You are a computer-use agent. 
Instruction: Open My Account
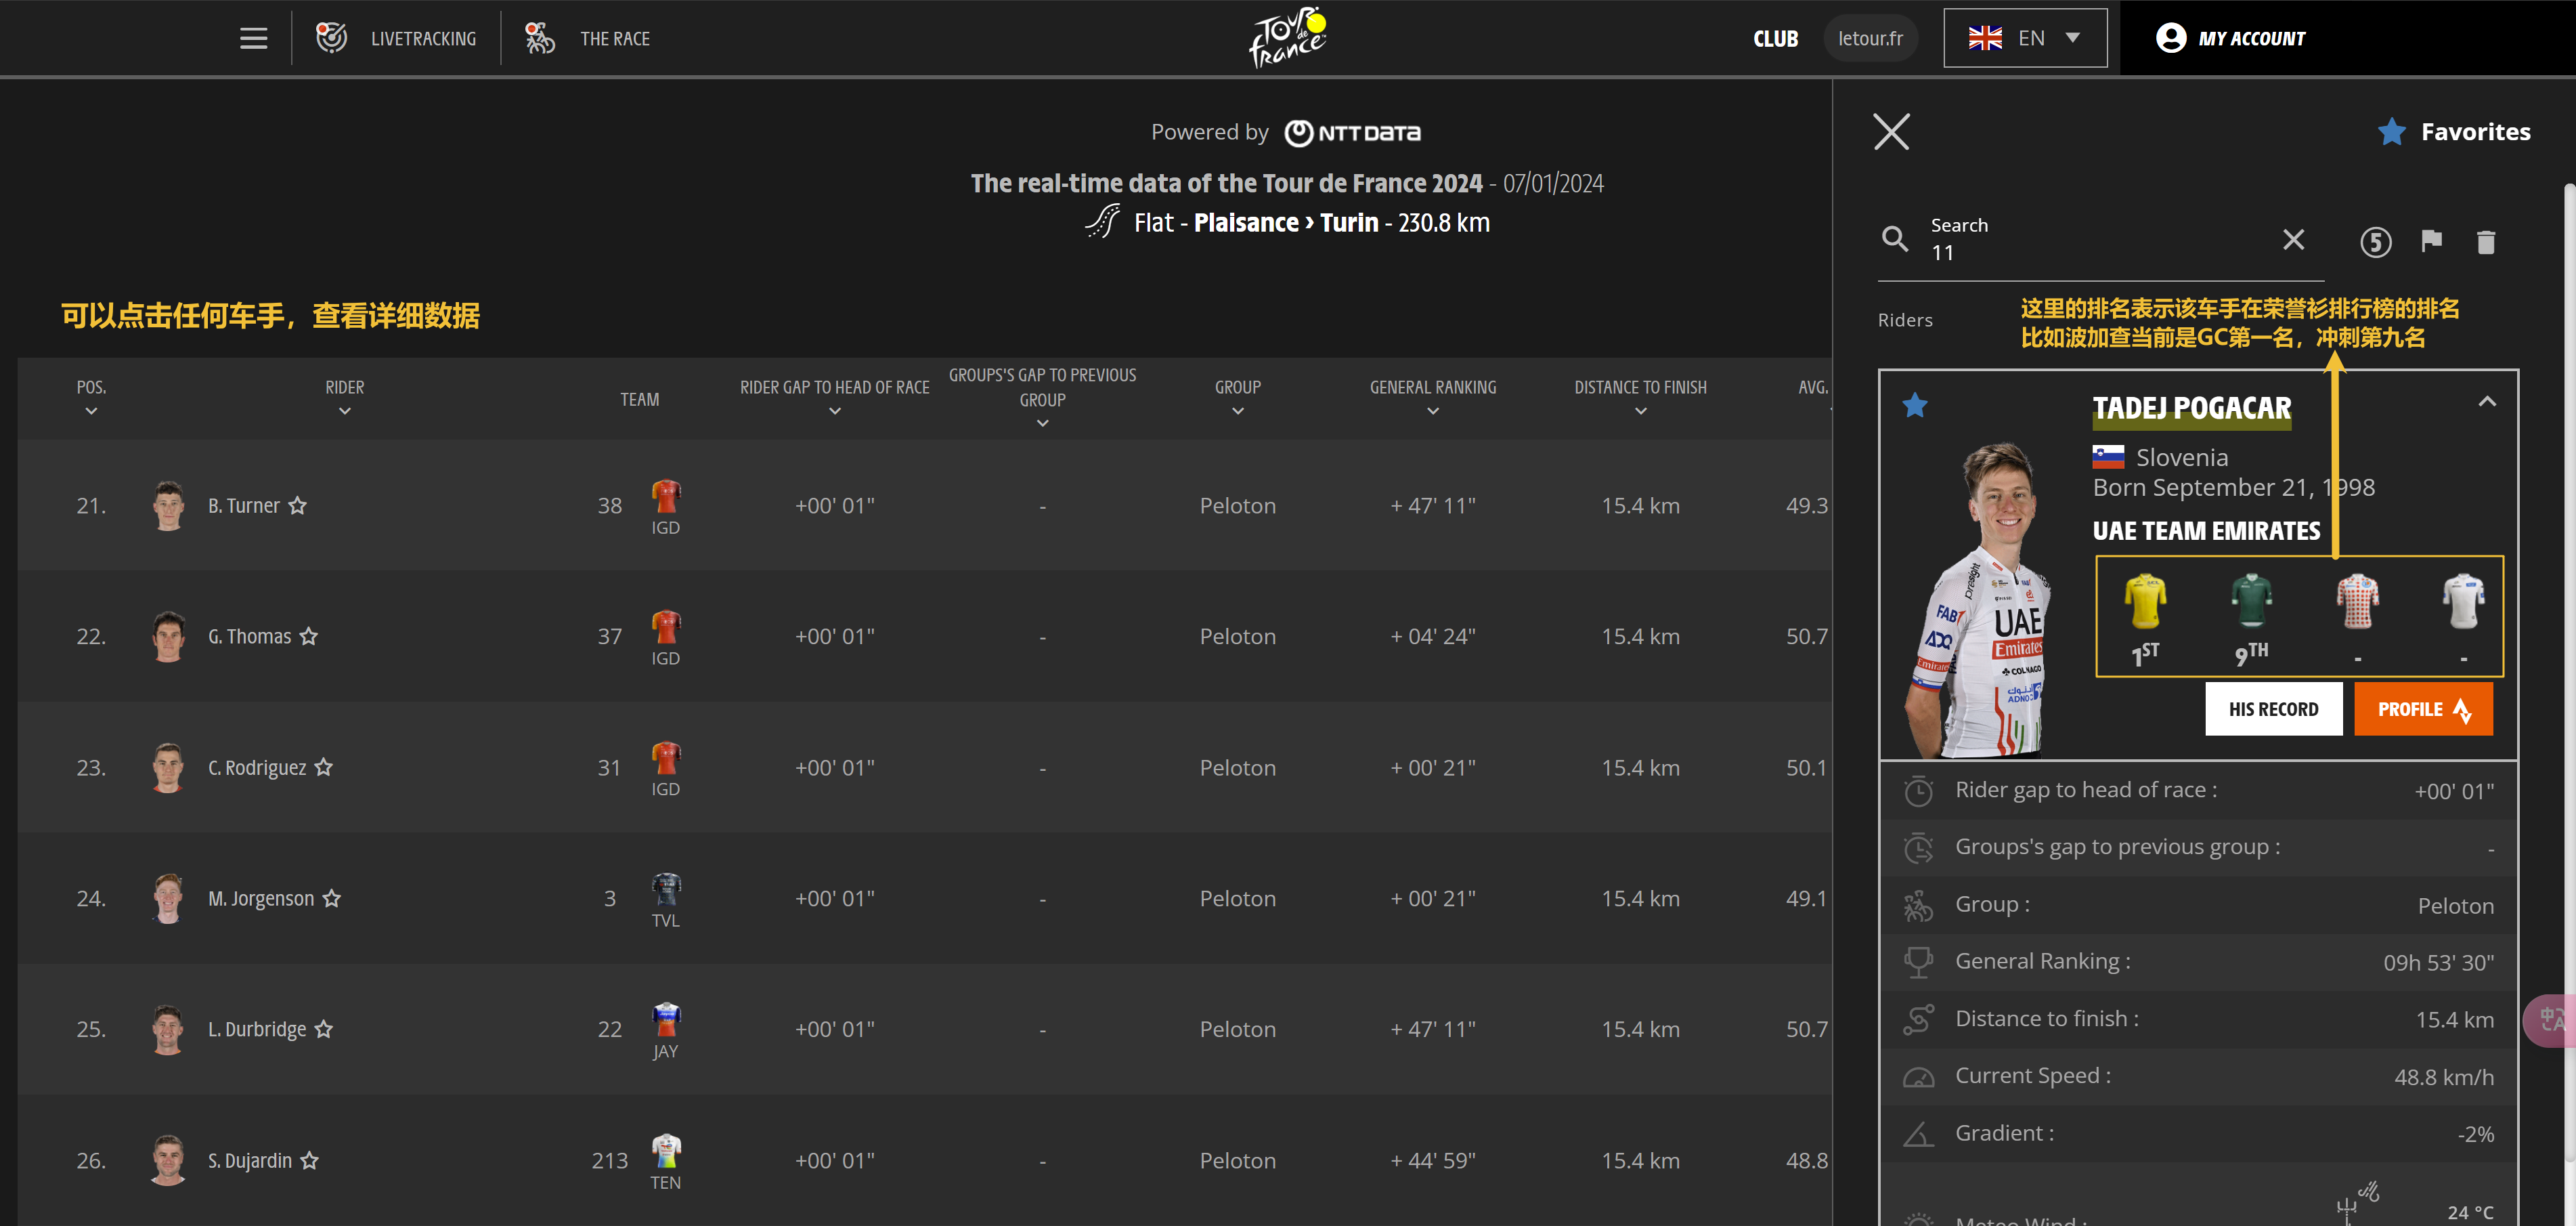(x=2231, y=38)
